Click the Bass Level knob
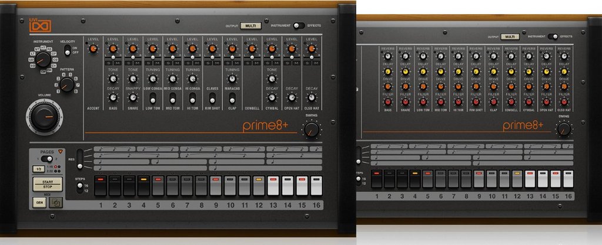 coord(113,49)
